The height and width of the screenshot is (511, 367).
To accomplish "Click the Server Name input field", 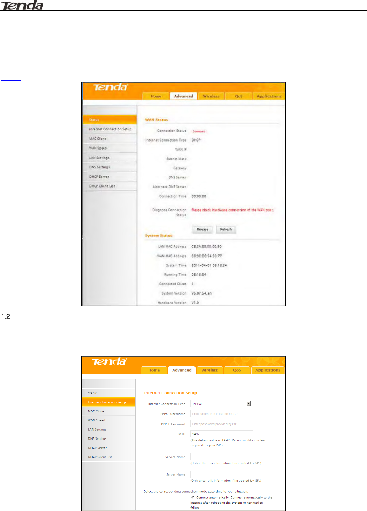I will (x=221, y=474).
